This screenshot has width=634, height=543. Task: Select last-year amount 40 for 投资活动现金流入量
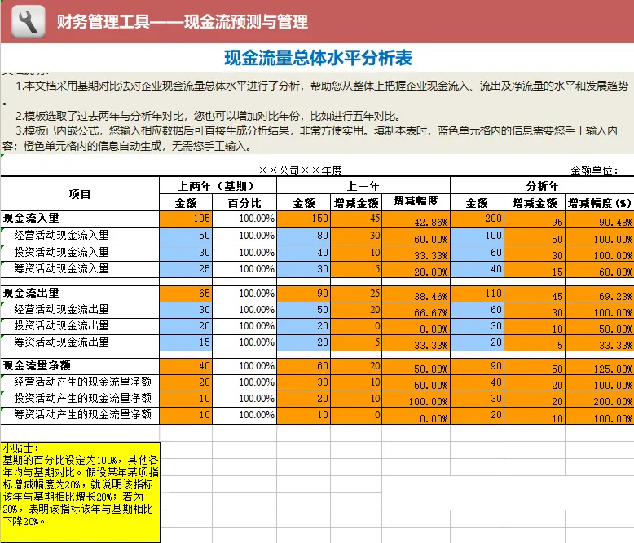click(304, 253)
